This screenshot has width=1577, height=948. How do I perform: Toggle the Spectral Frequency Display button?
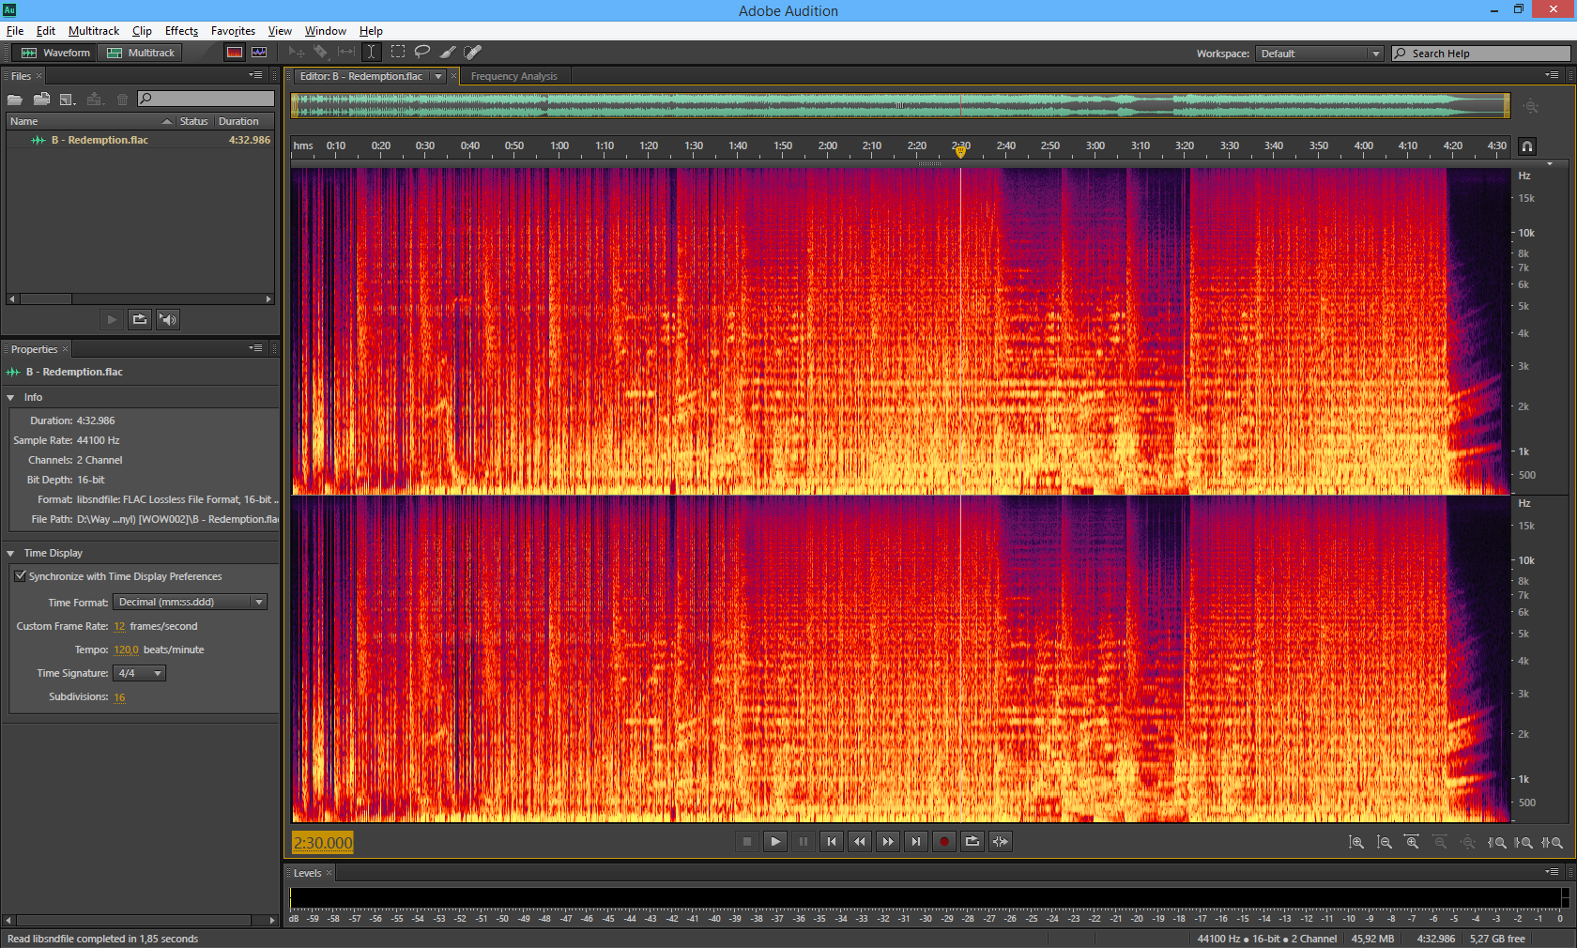tap(235, 53)
